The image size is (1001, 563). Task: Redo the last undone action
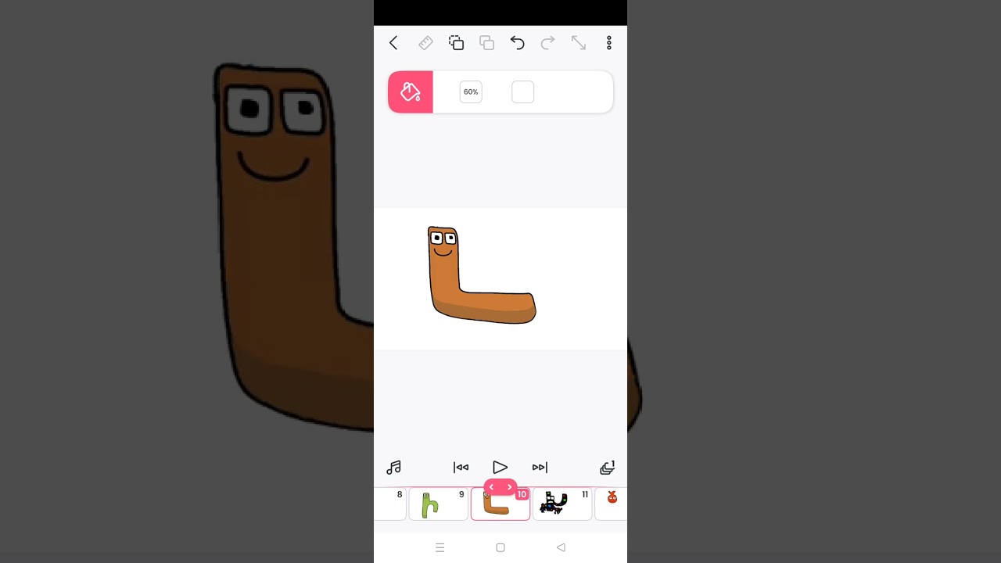click(547, 43)
